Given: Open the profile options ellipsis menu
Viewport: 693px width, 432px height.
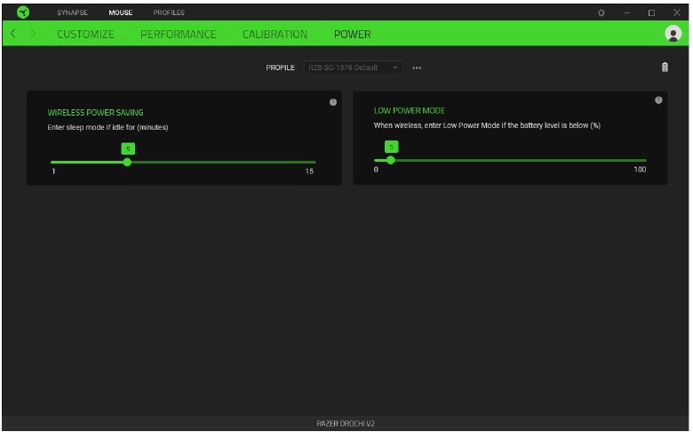Looking at the screenshot, I should tap(417, 68).
